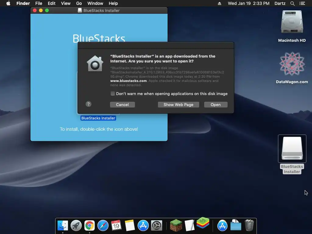Image resolution: width=312 pixels, height=234 pixels.
Task: Open the Window menu
Action: coord(95,3)
